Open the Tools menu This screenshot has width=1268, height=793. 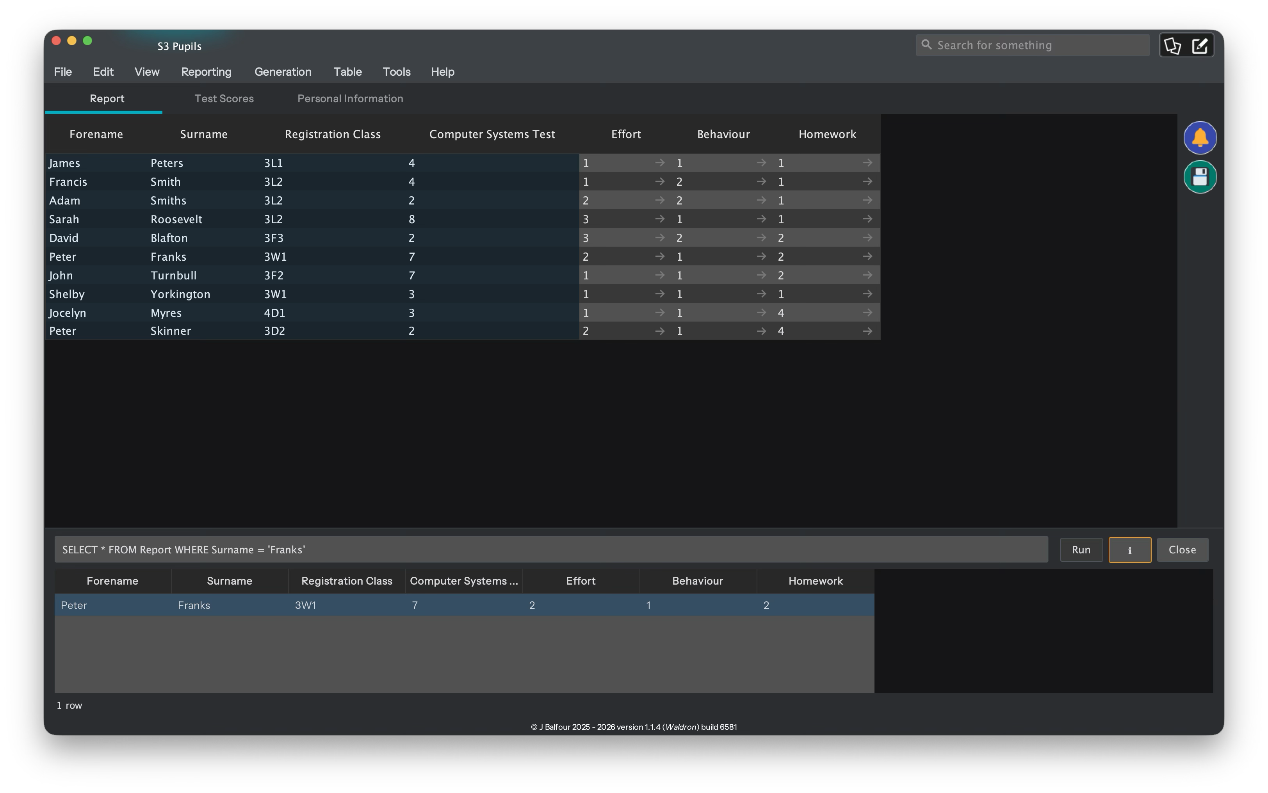[397, 72]
